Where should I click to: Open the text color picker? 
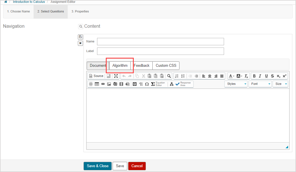(x=231, y=76)
